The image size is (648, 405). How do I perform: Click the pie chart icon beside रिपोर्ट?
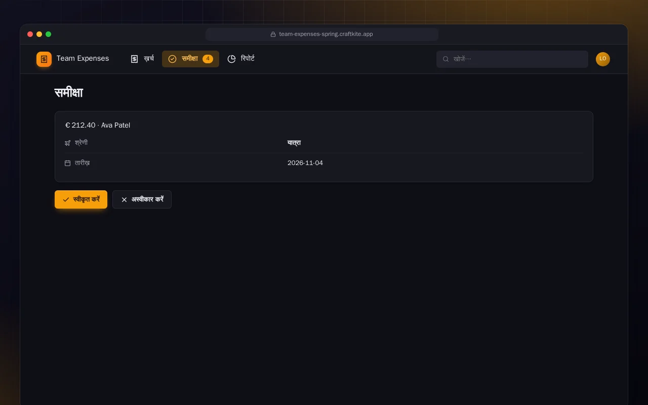231,59
